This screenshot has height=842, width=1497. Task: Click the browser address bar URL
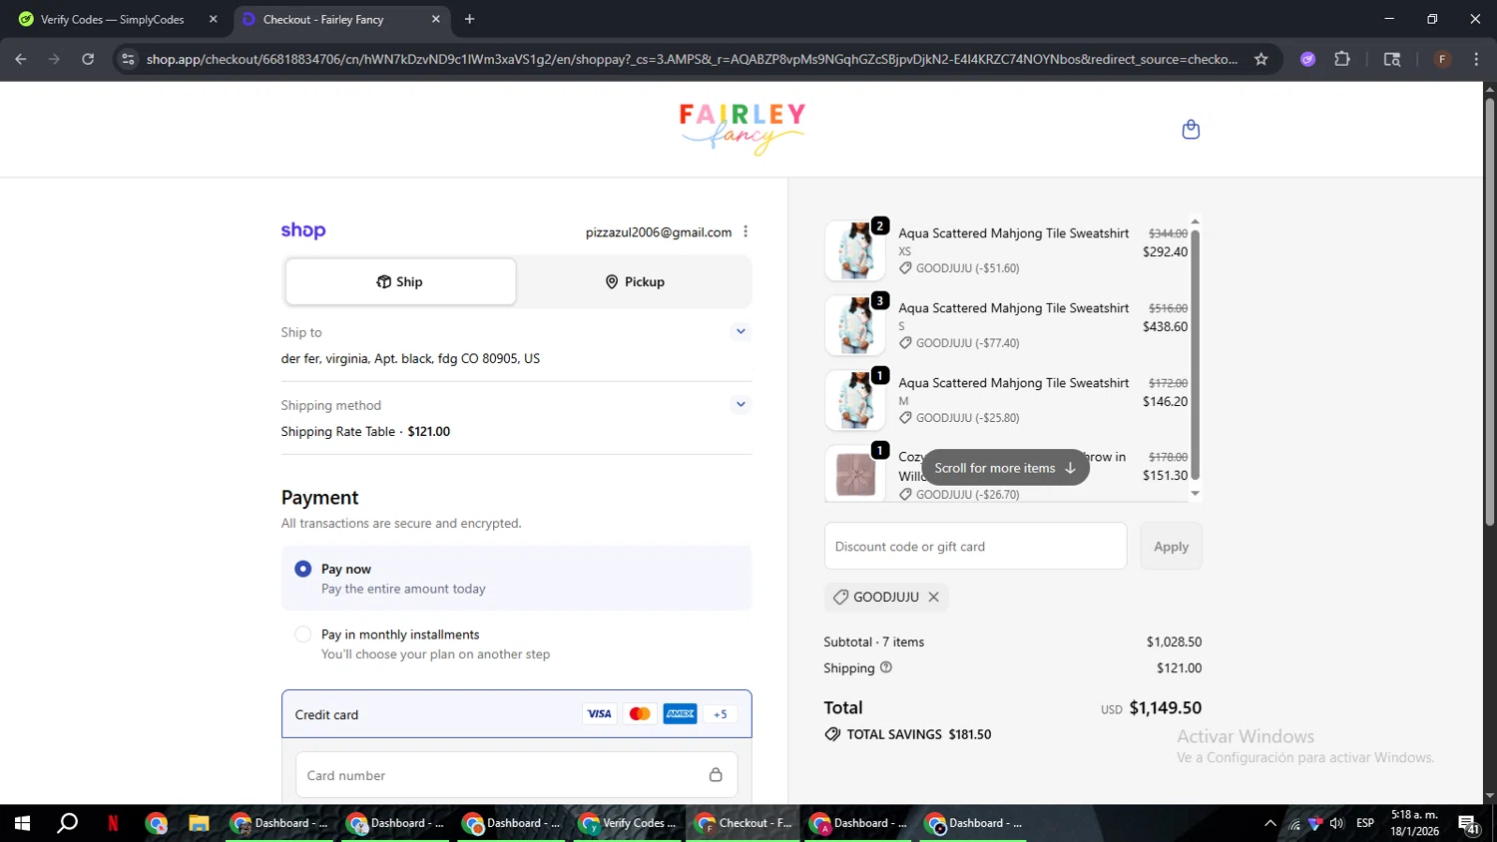692,59
